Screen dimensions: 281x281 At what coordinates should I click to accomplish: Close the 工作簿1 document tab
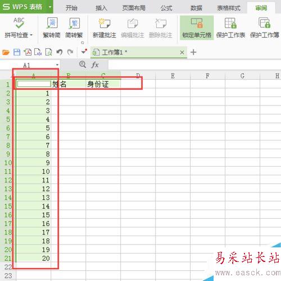click(182, 53)
